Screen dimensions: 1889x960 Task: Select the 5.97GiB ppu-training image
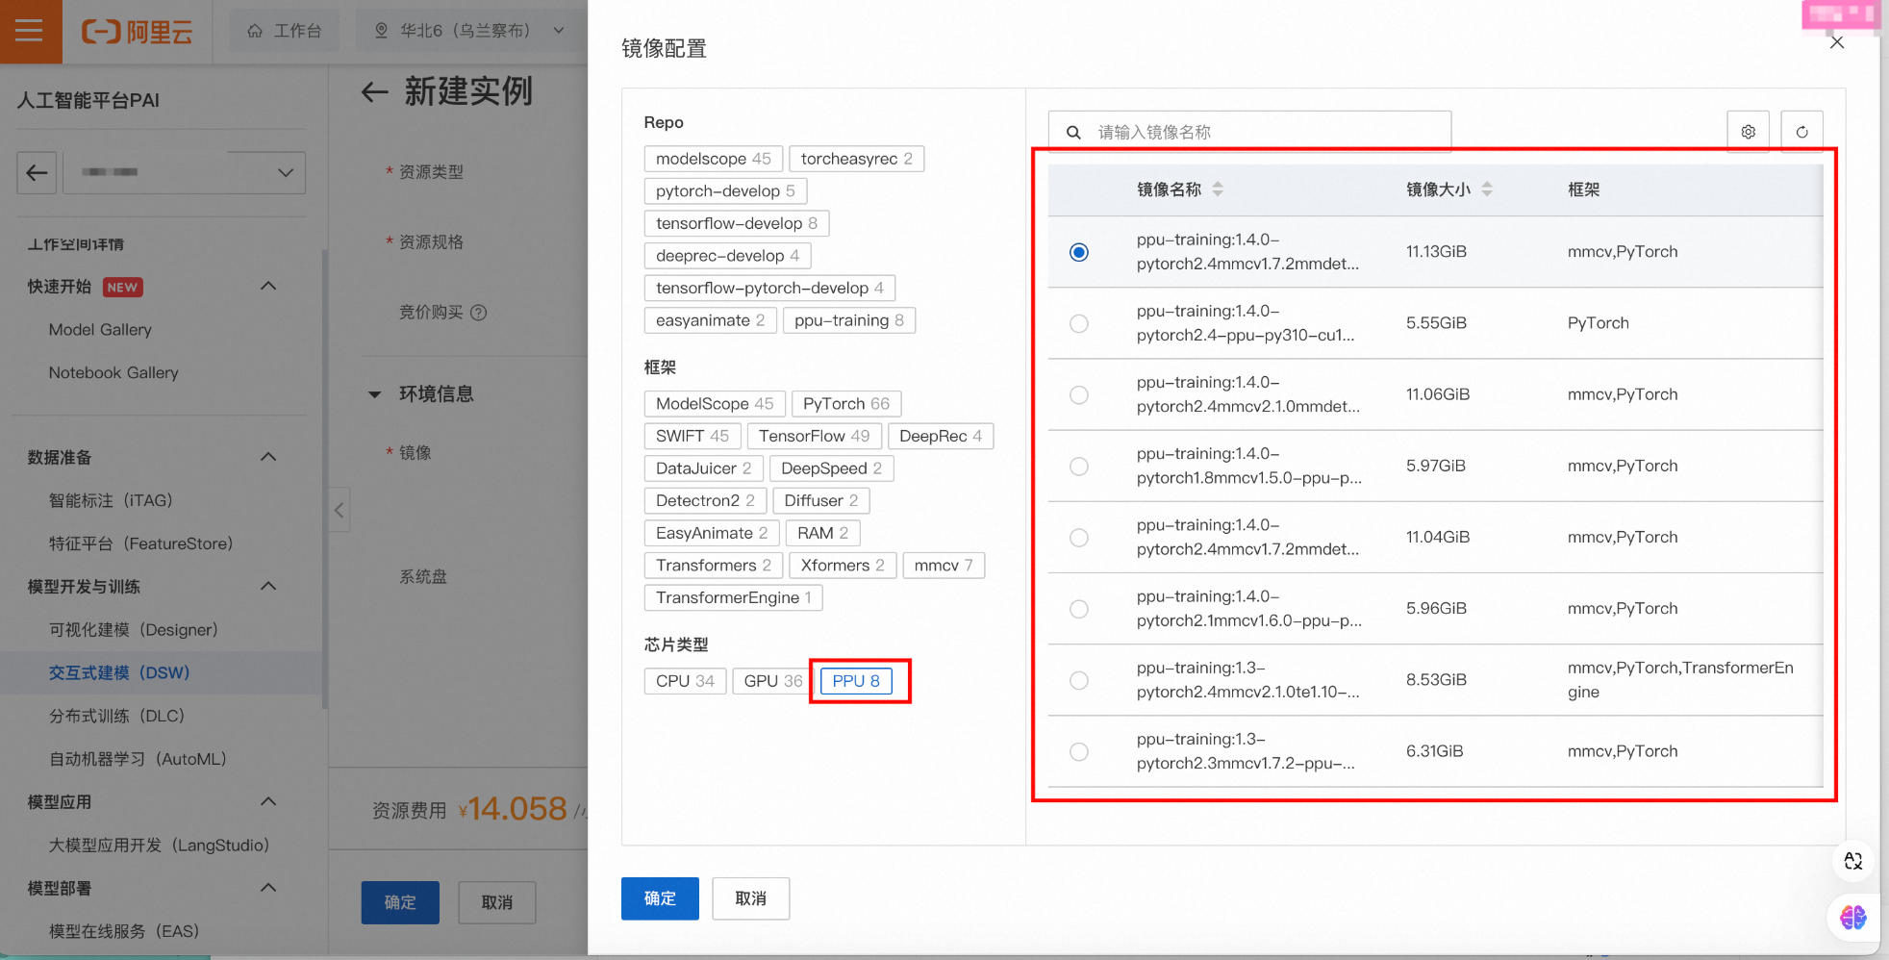tap(1079, 466)
